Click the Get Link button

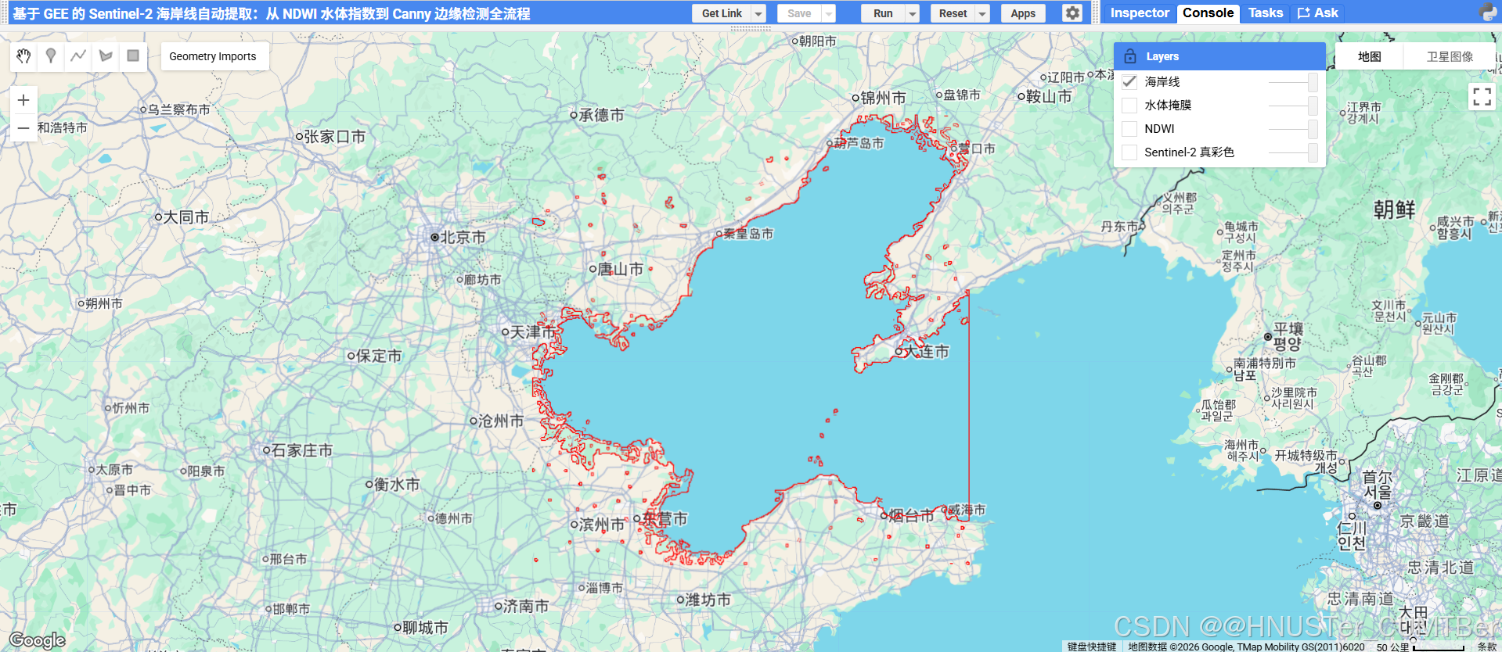click(x=722, y=13)
